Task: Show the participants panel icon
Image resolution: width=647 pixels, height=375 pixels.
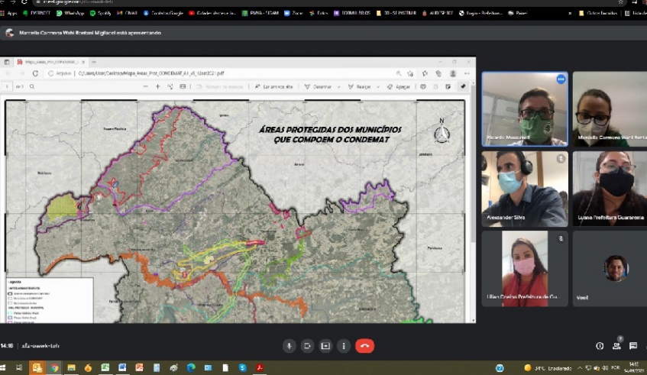Action: tap(616, 346)
